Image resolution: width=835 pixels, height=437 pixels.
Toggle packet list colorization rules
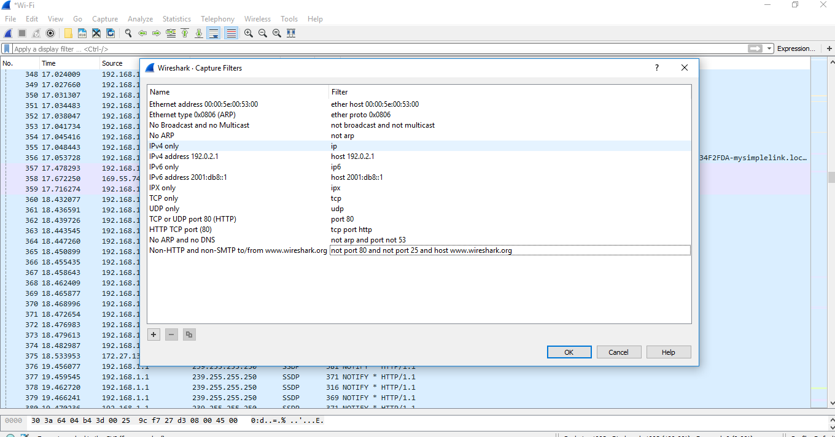click(231, 33)
